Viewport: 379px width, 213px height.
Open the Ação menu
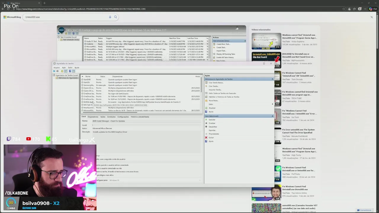coord(64,67)
